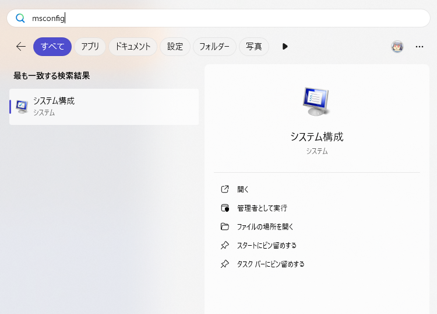Click the システム構成 icon in results list
This screenshot has height=314, width=437.
point(22,107)
